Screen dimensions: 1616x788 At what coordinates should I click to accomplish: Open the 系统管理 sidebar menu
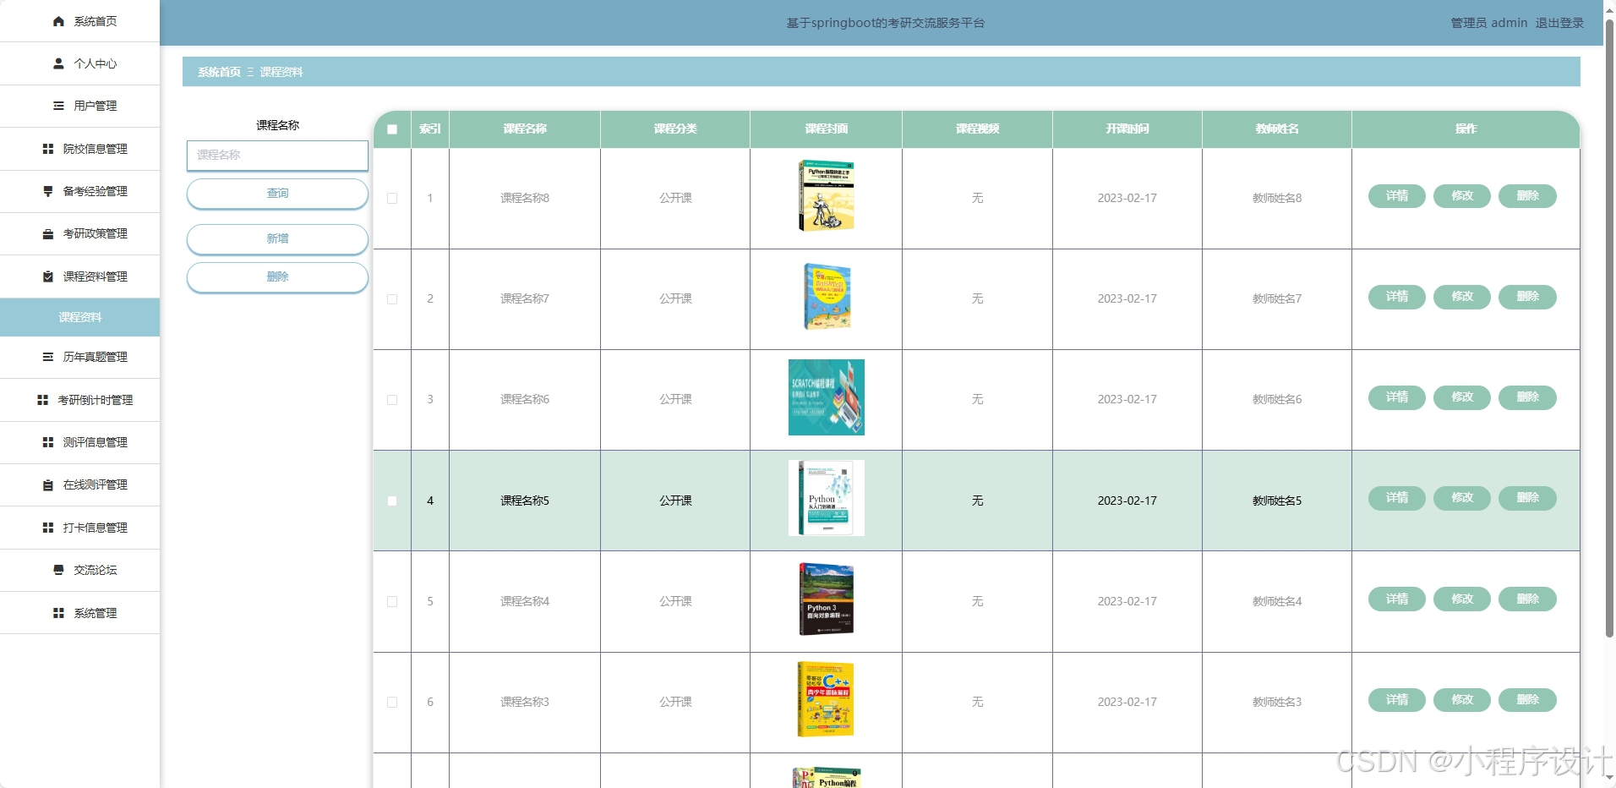(79, 613)
